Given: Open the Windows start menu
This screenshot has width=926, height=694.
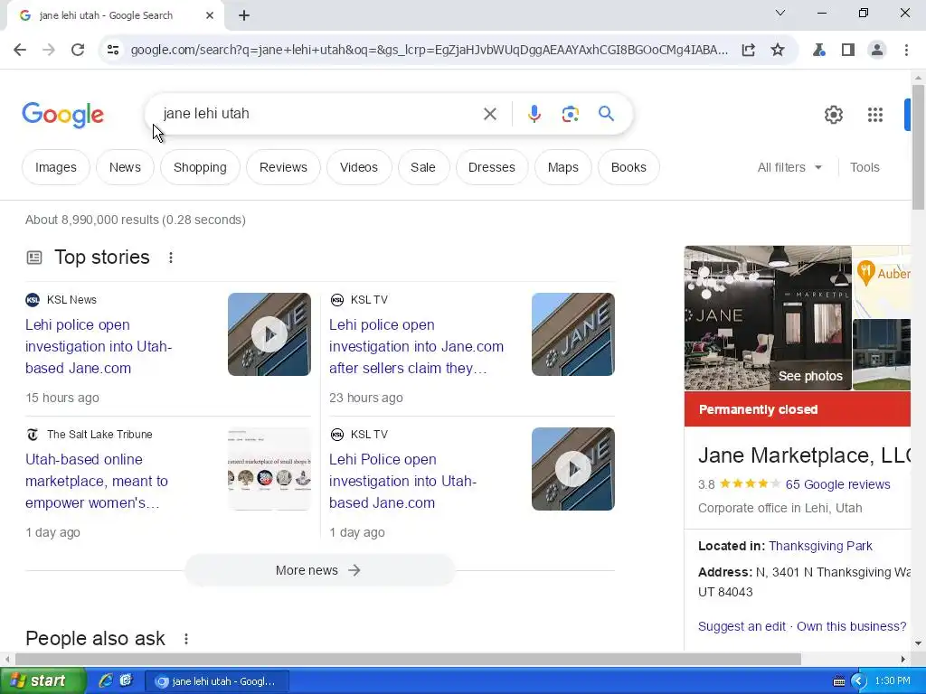Looking at the screenshot, I should tap(43, 681).
